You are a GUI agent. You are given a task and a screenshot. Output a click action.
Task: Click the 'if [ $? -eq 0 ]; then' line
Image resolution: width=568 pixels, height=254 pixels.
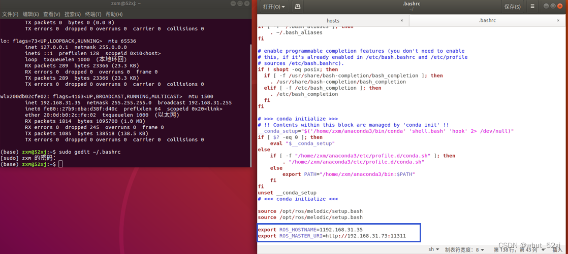pos(290,137)
